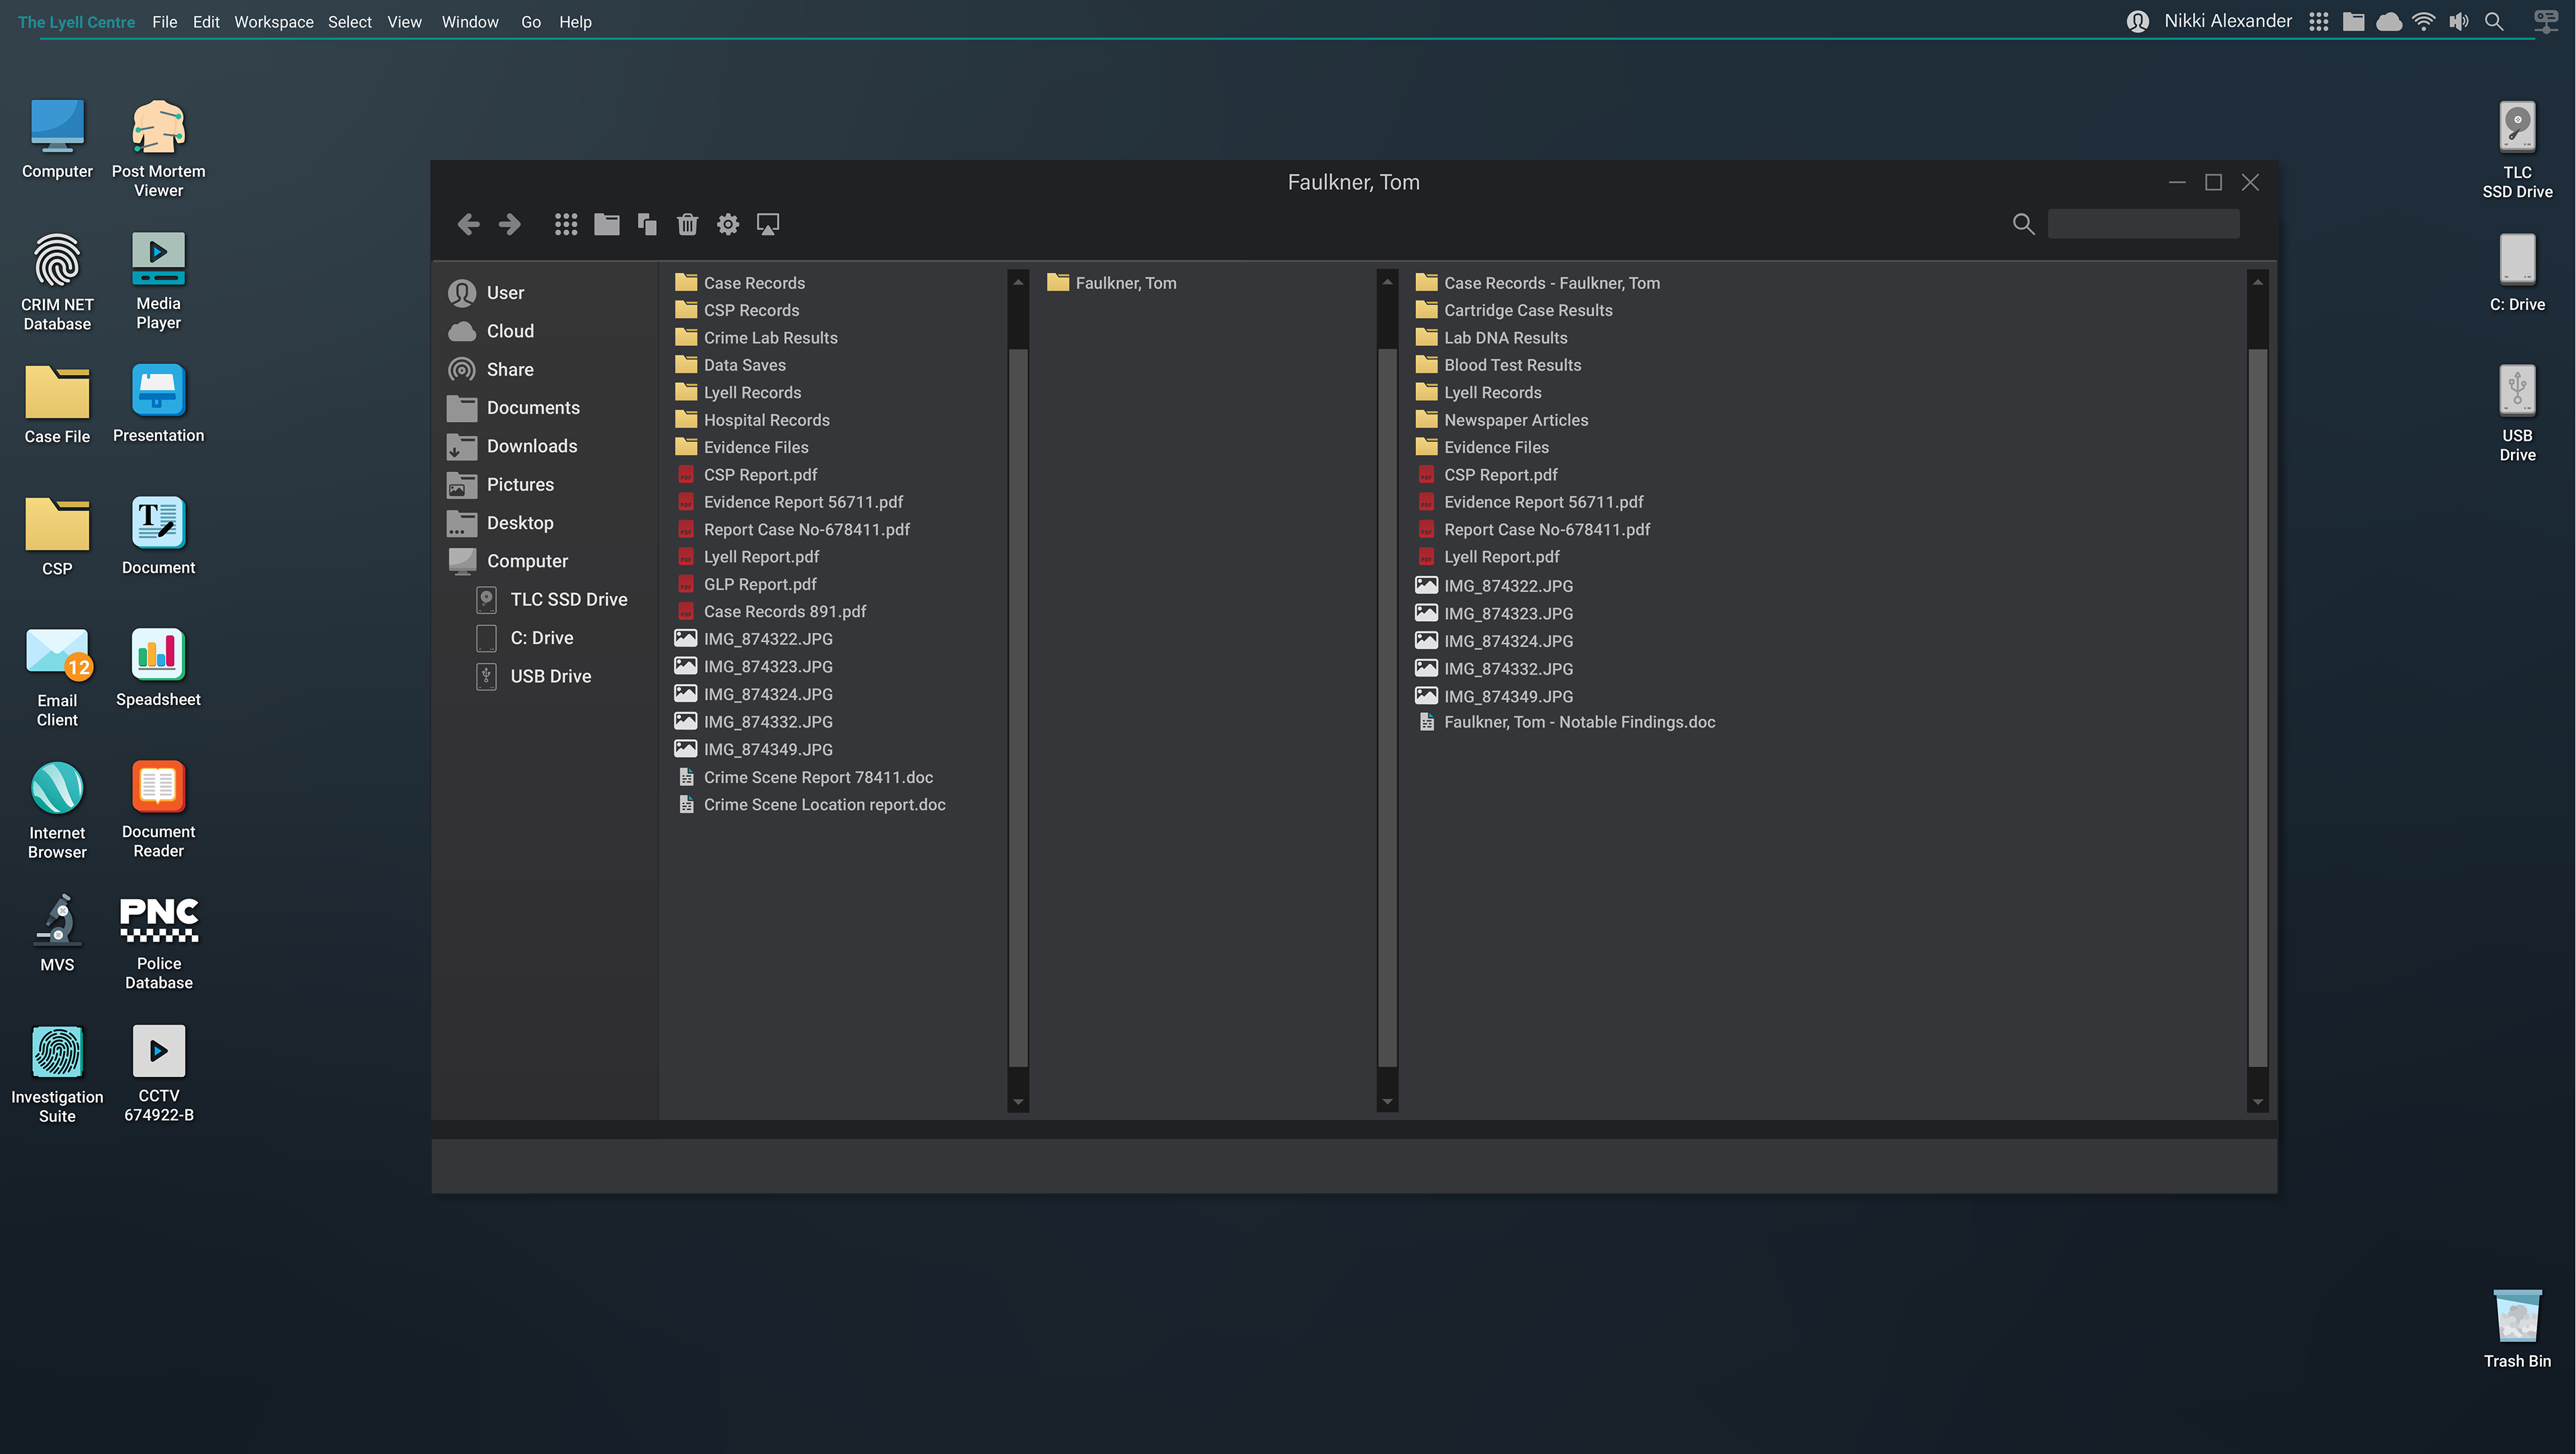The image size is (2576, 1454).
Task: Open the Speadsheet app icon
Action: pyautogui.click(x=158, y=669)
